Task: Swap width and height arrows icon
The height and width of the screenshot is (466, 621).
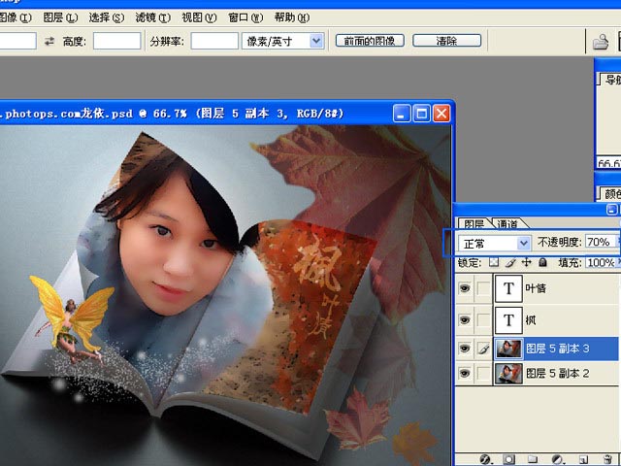Action: (x=49, y=41)
